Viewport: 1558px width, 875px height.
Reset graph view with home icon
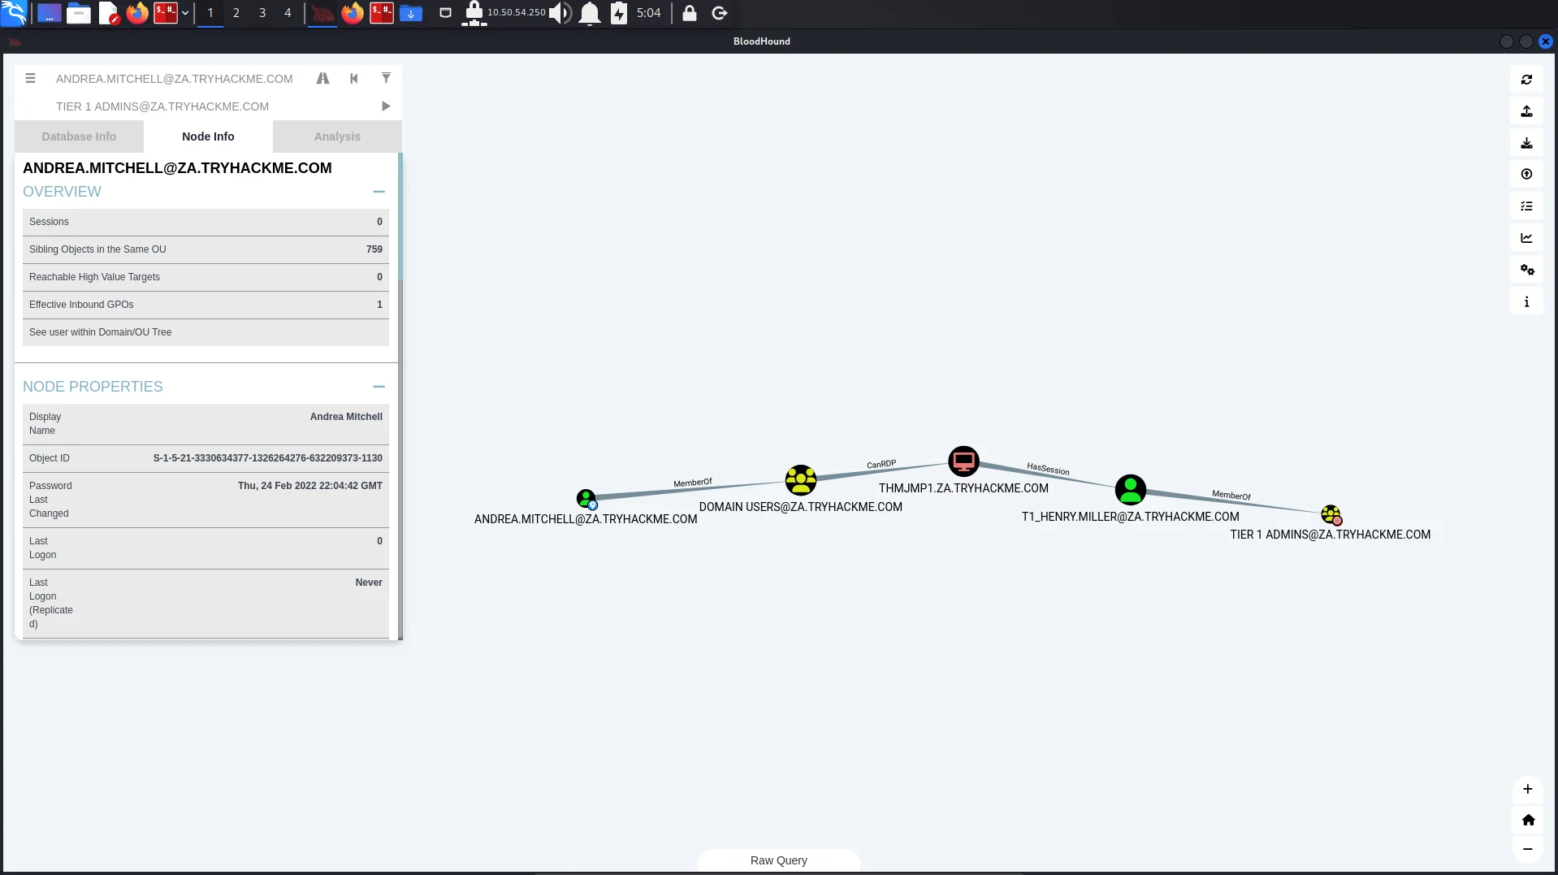pos(1527,820)
